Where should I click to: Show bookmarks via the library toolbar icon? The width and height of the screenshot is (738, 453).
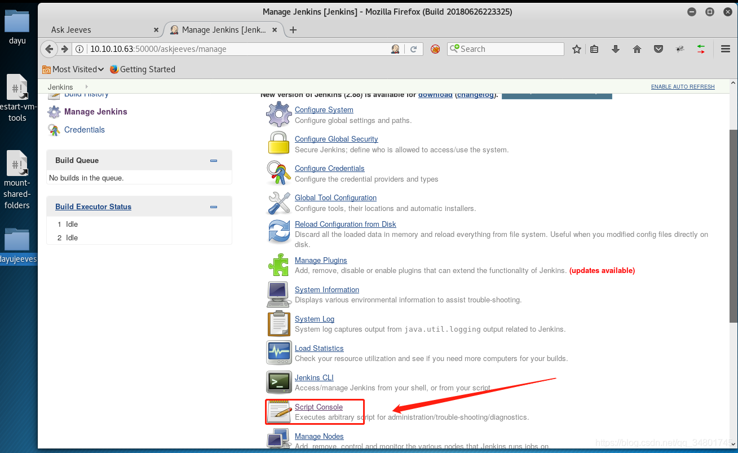pos(594,49)
